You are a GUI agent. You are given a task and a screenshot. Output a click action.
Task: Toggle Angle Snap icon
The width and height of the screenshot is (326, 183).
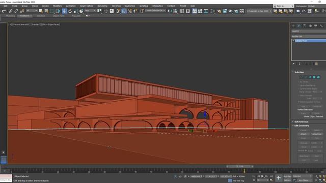(124, 11)
